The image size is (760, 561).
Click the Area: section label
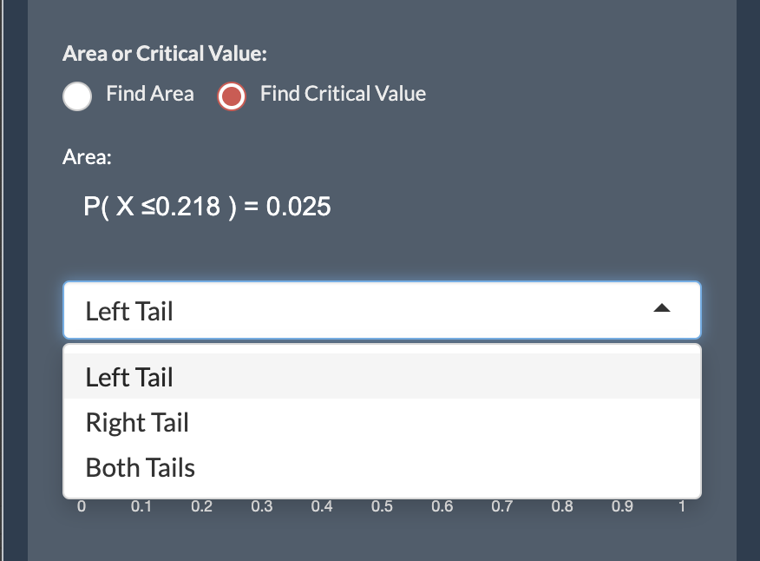(87, 157)
